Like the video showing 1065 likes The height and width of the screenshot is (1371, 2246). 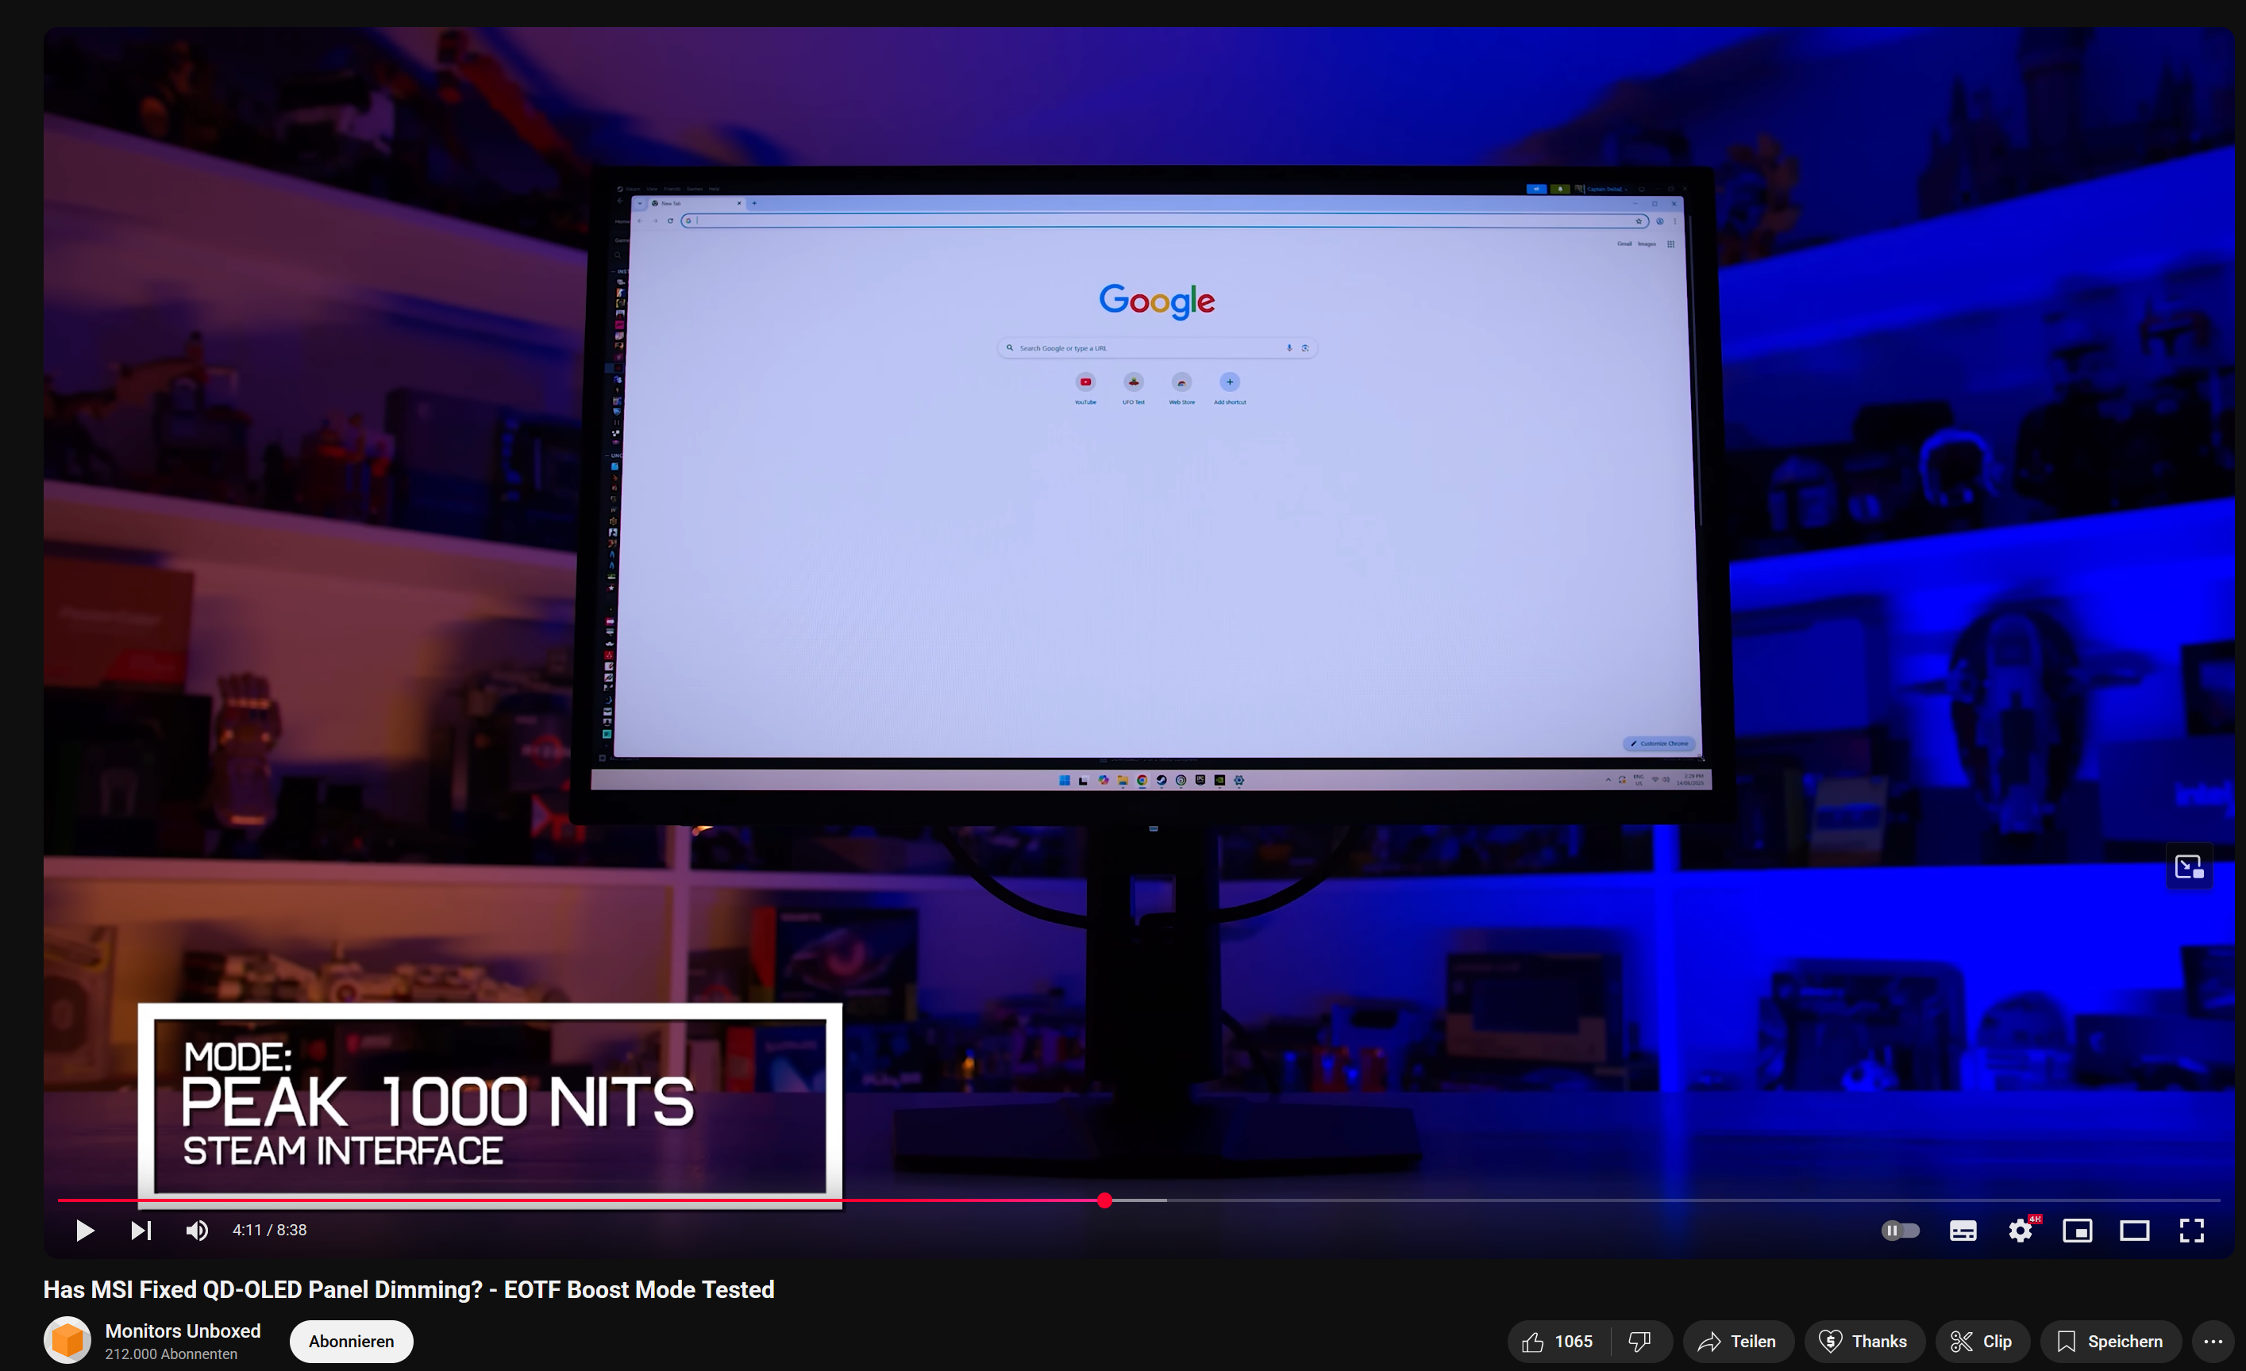1558,1341
